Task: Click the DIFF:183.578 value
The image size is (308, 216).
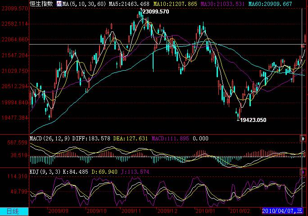Action: (91, 139)
